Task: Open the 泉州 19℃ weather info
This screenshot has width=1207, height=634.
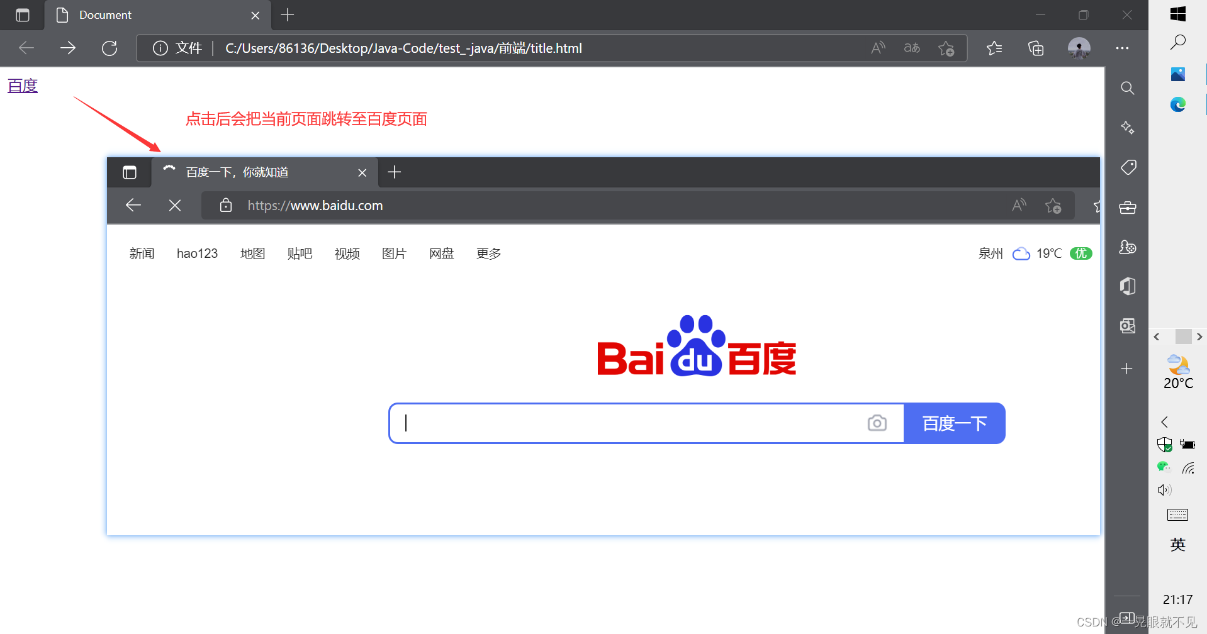Action: pyautogui.click(x=1035, y=253)
